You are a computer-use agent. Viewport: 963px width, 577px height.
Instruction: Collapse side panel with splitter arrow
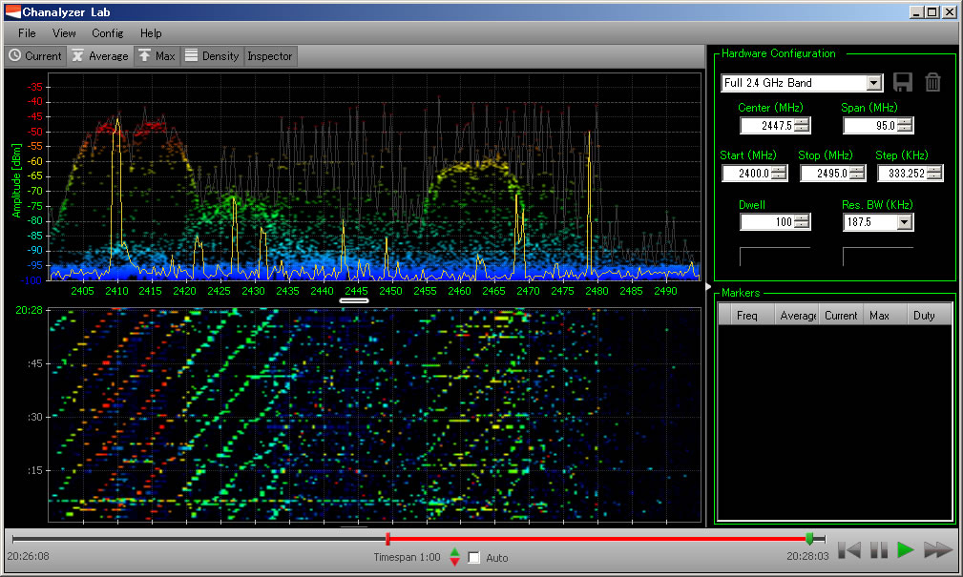pos(708,287)
